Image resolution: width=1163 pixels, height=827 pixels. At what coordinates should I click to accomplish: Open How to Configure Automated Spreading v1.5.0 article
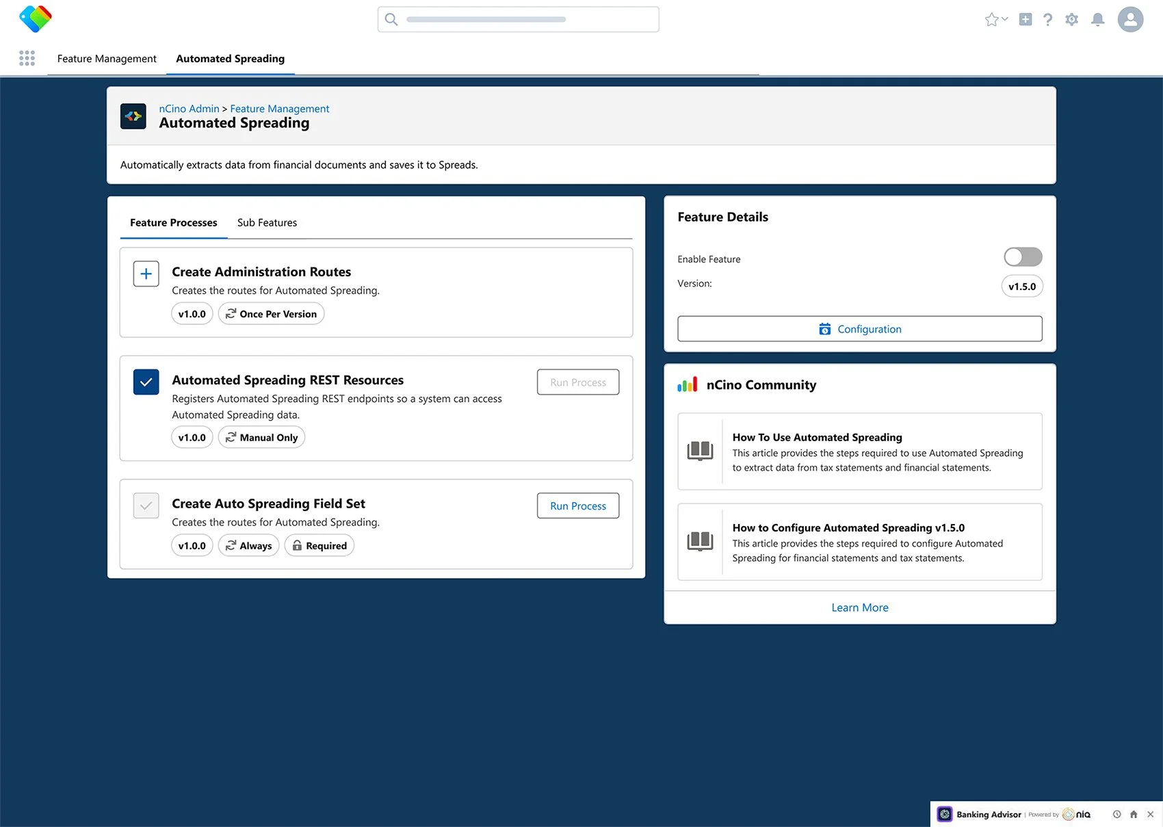point(860,542)
